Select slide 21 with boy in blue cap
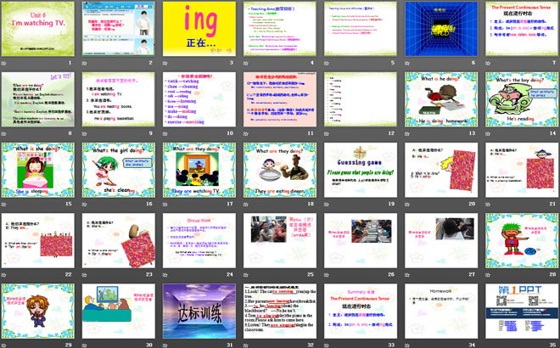 coord(522,170)
